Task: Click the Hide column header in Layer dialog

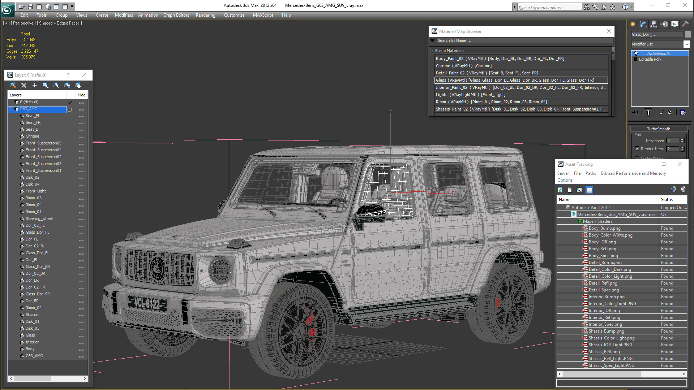Action: tap(82, 95)
